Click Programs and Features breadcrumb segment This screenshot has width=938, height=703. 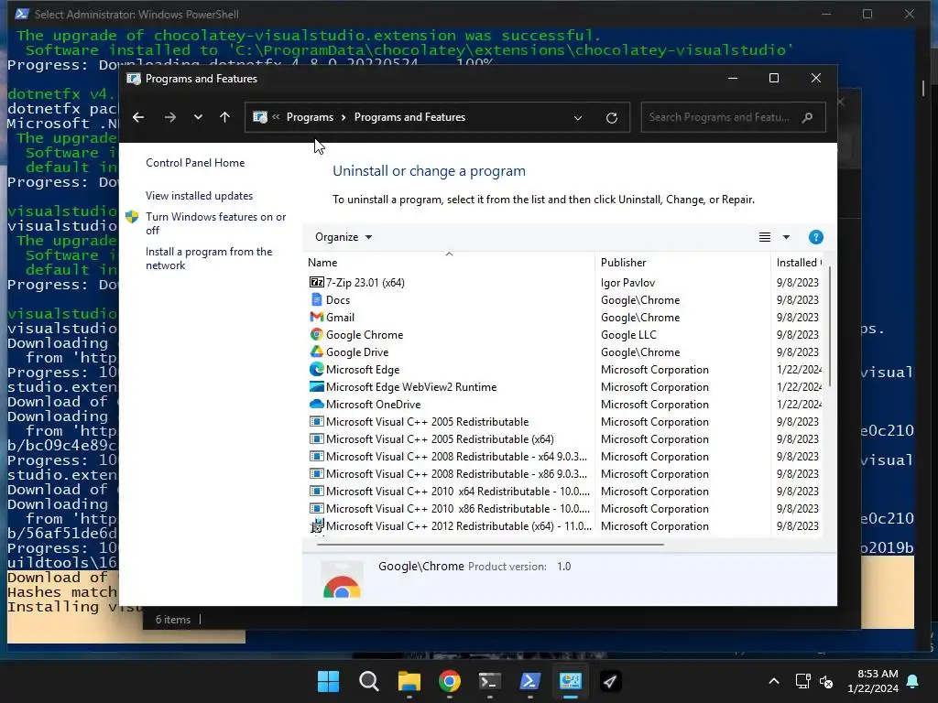[x=409, y=117]
